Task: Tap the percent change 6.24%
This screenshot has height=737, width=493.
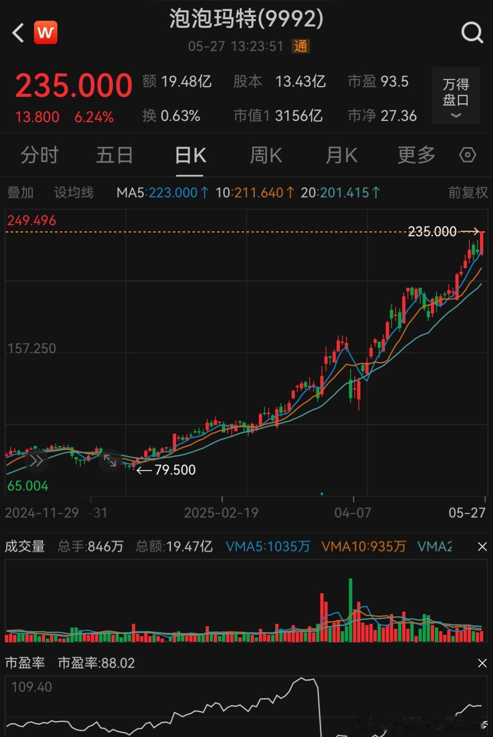Action: coord(94,117)
